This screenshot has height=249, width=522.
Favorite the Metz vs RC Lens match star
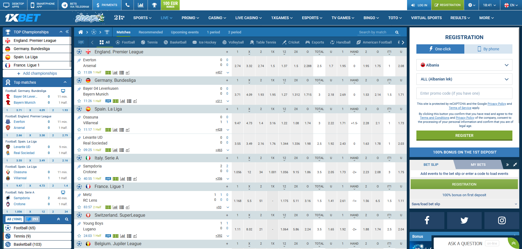click(79, 207)
